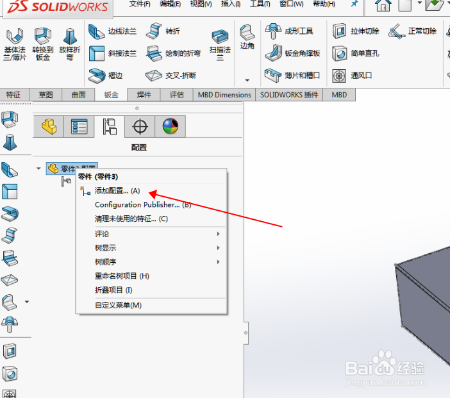
Task: Switch to the Sheet Metal (钣金) tab
Action: point(111,95)
